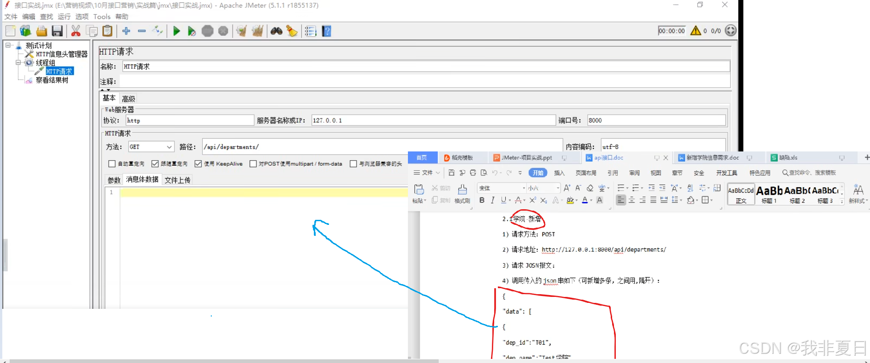
Task: Open the WPS 插入 ribbon tab
Action: (559, 173)
